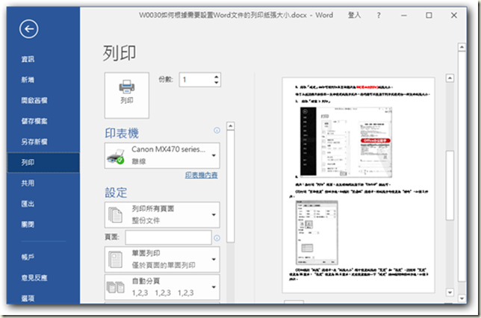
Task: Decrease copies count with down spinner arrow
Action: pyautogui.click(x=217, y=83)
